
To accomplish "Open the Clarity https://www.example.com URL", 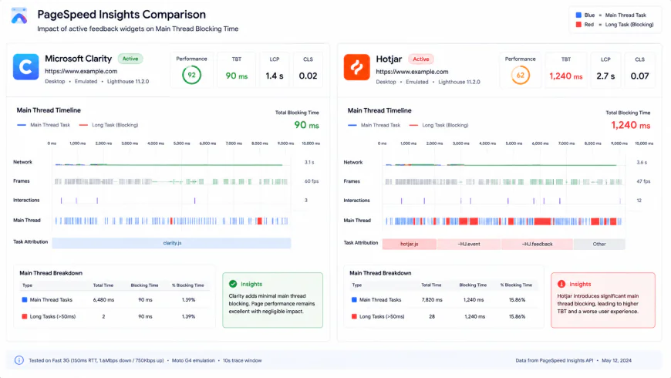I will point(81,71).
